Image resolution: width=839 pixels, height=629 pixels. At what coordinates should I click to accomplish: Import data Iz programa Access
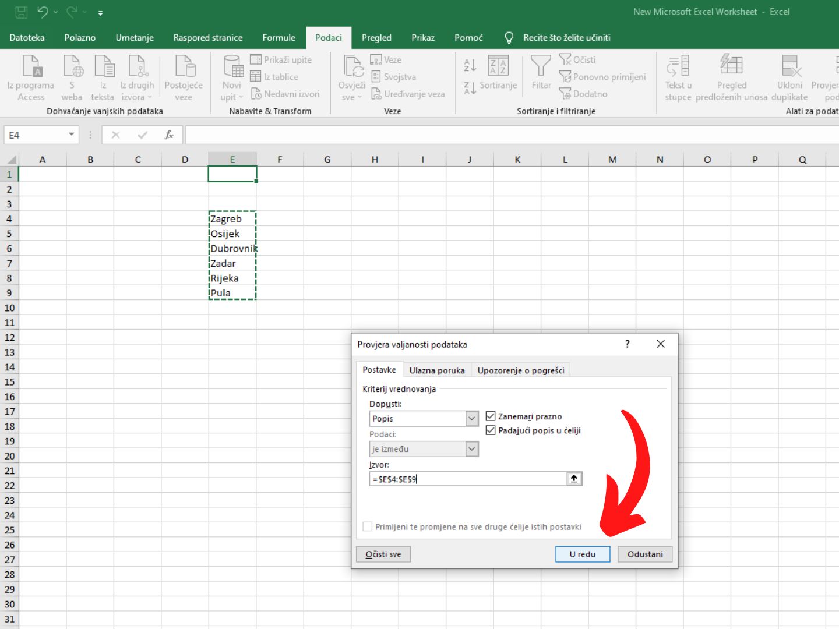coord(31,77)
